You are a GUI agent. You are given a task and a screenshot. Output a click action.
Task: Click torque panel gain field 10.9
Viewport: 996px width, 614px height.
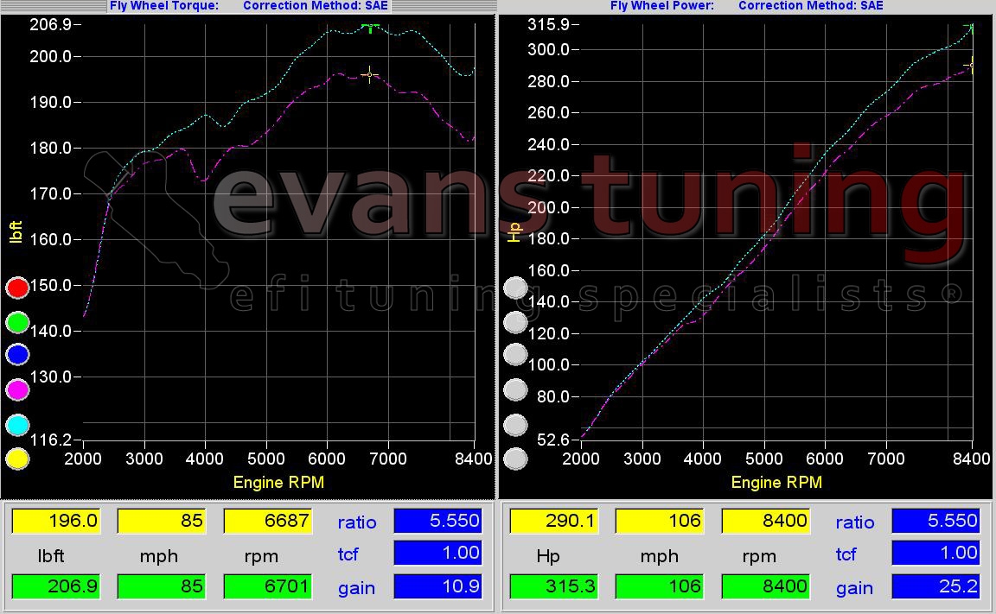437,586
